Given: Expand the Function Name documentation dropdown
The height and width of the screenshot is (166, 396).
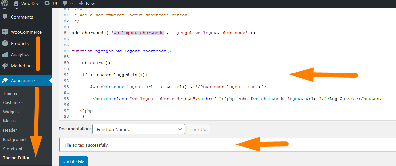Looking at the screenshot, I should pos(139,129).
